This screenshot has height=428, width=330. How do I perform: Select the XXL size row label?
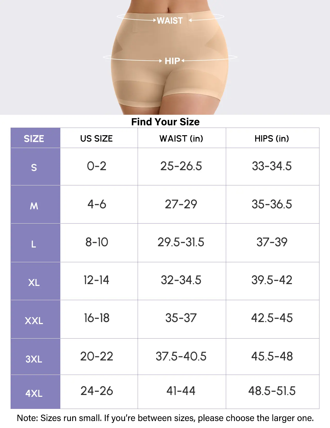click(34, 321)
